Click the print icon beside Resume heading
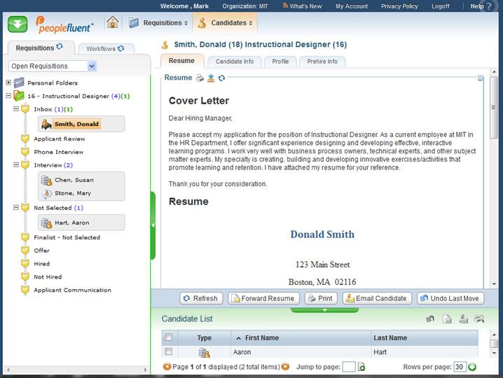The height and width of the screenshot is (378, 503). [x=200, y=78]
